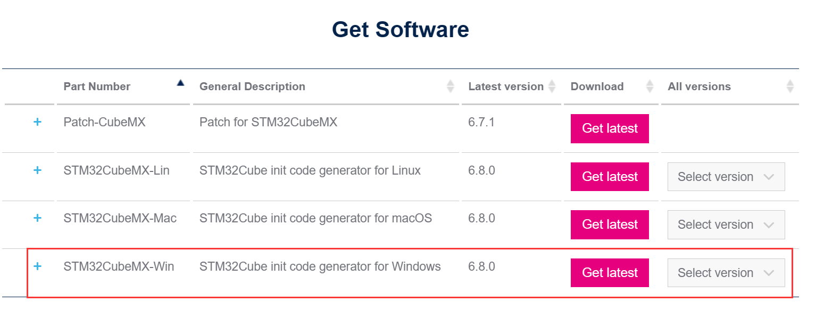The height and width of the screenshot is (311, 824).
Task: Get latest Patch-CubeMX version 6.7.1
Action: click(609, 128)
